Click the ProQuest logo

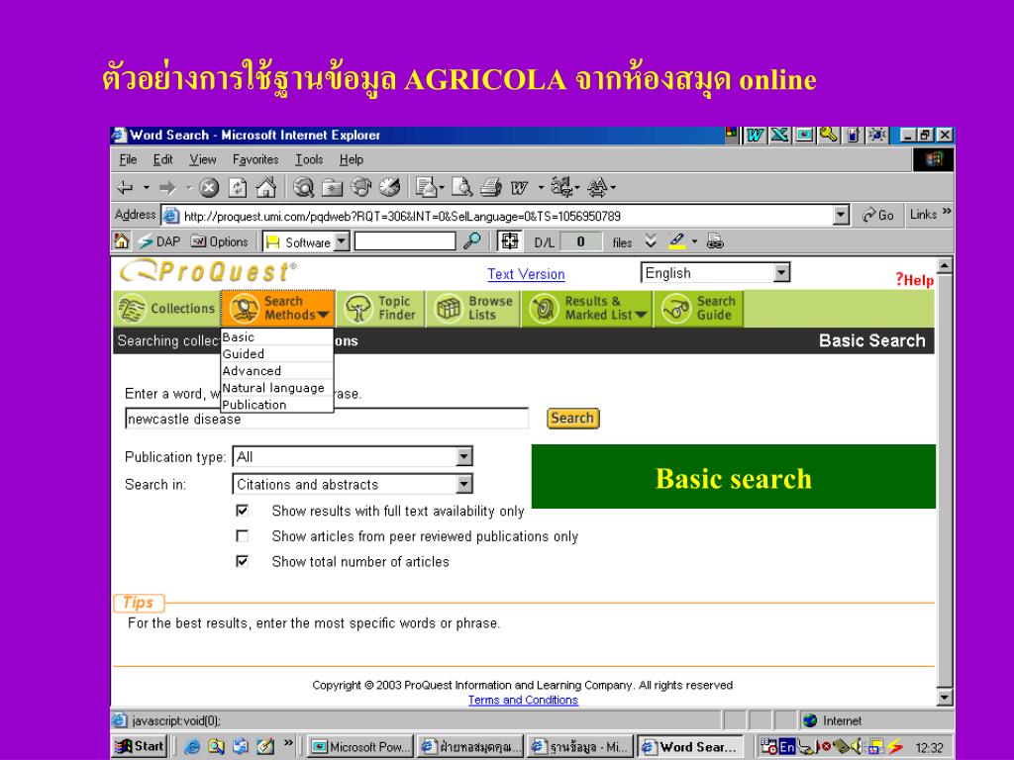click(208, 272)
